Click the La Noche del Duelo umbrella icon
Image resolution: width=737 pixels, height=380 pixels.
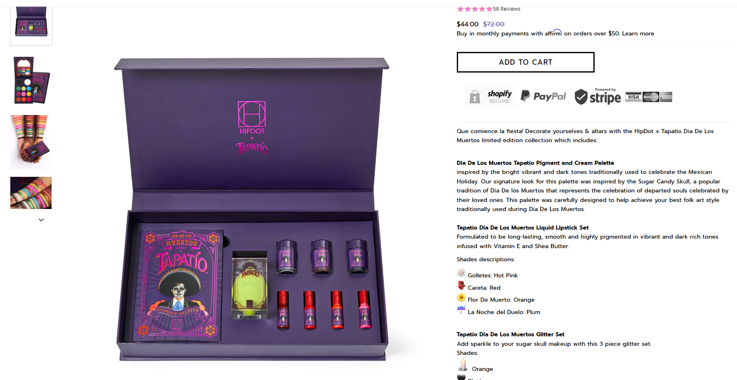pyautogui.click(x=461, y=310)
